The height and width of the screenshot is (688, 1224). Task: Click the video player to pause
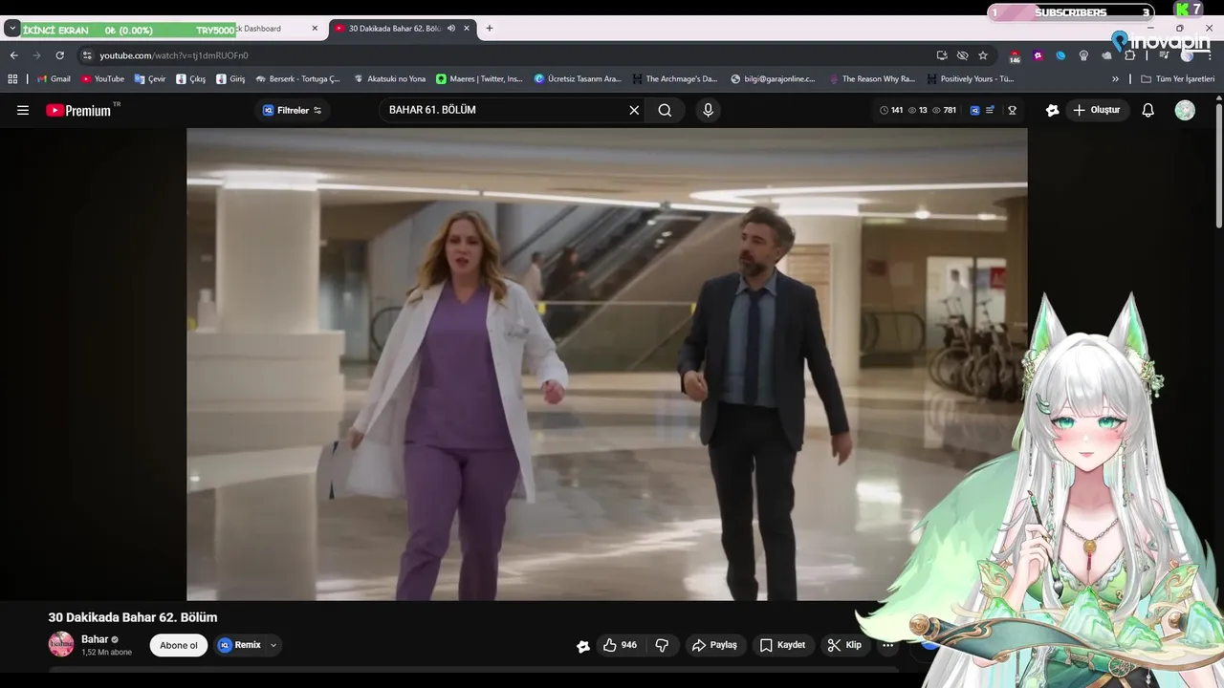pos(606,364)
